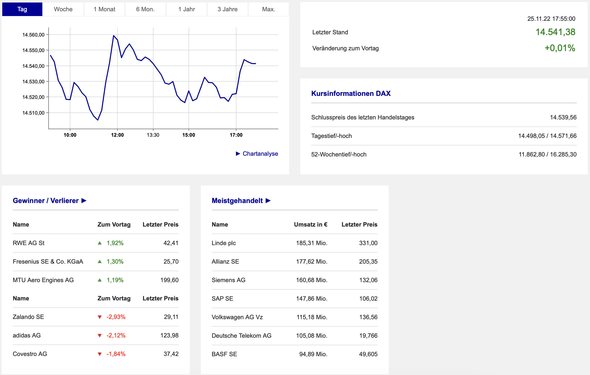The width and height of the screenshot is (590, 375).
Task: Click the red down arrow for adidas AG
Action: 100,336
